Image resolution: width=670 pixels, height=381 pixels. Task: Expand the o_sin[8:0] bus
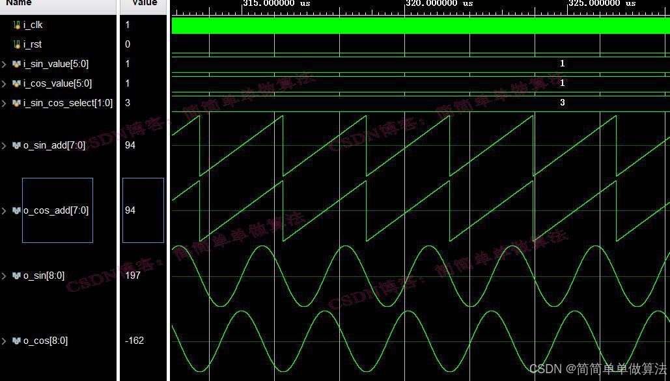tap(4, 276)
